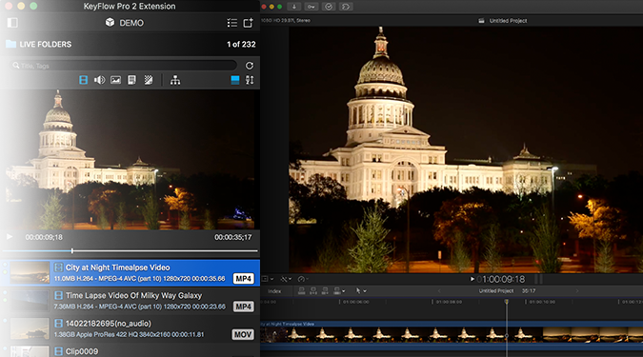Viewport: 643px width, 357px height.
Task: Play the Final Cut viewer
Action: pyautogui.click(x=472, y=279)
